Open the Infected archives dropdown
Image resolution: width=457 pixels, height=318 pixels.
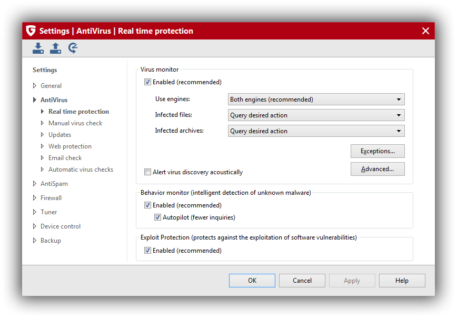(x=316, y=131)
